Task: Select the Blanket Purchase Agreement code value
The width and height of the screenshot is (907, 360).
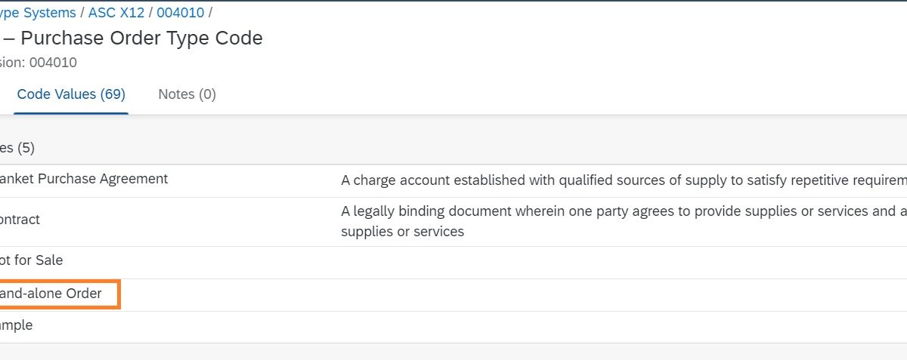Action: coord(83,180)
